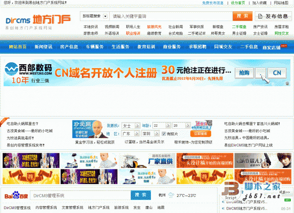Click the CN域名开放个人注册 banner

(x=147, y=72)
